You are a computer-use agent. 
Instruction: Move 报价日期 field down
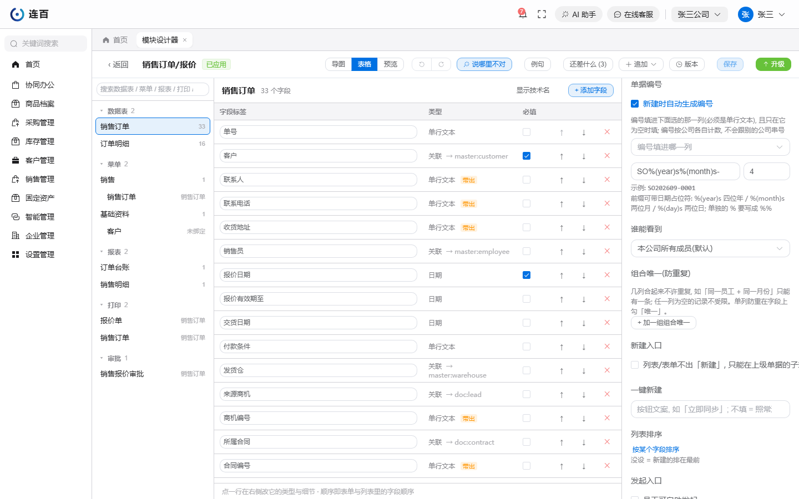click(x=584, y=275)
